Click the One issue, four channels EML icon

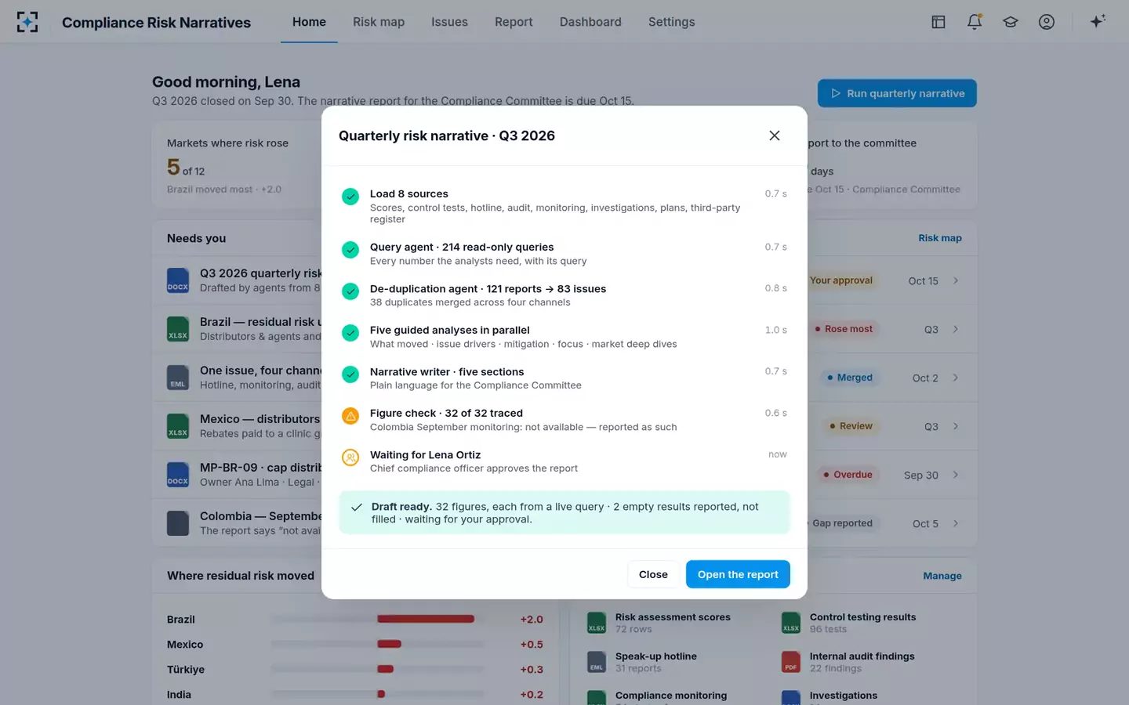178,378
